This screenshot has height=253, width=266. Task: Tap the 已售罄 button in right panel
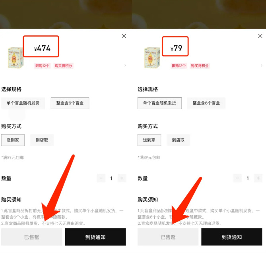(x=168, y=237)
